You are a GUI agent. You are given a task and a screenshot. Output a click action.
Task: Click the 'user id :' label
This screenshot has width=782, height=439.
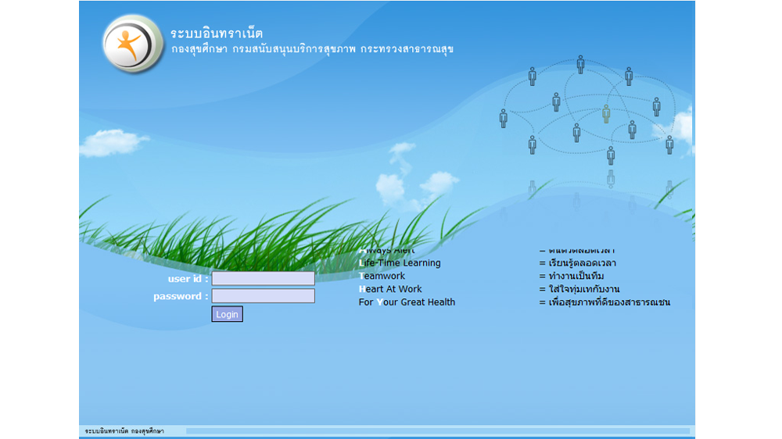pos(188,279)
